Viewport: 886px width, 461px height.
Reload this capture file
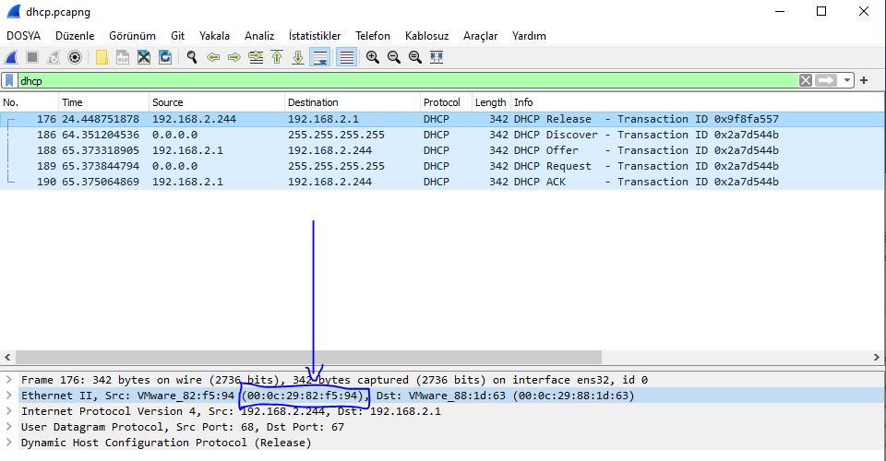click(165, 57)
